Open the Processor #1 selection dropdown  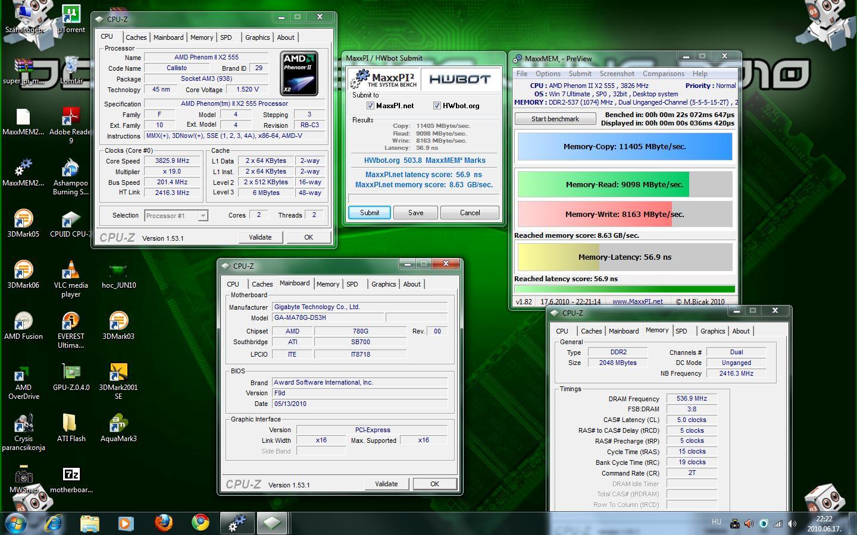176,215
